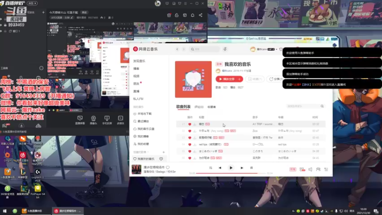Open 私人FM in the sidebar
The height and width of the screenshot is (215, 382).
coord(138,99)
